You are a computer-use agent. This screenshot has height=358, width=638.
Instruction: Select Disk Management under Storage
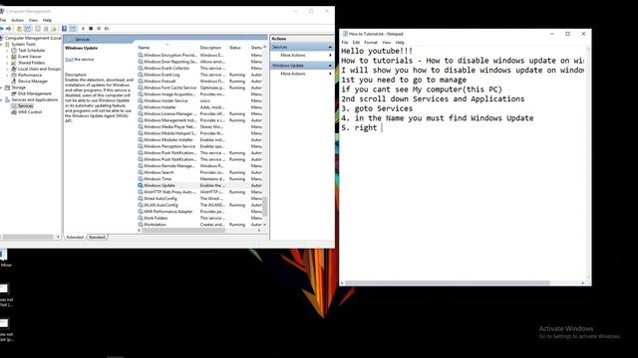(35, 93)
